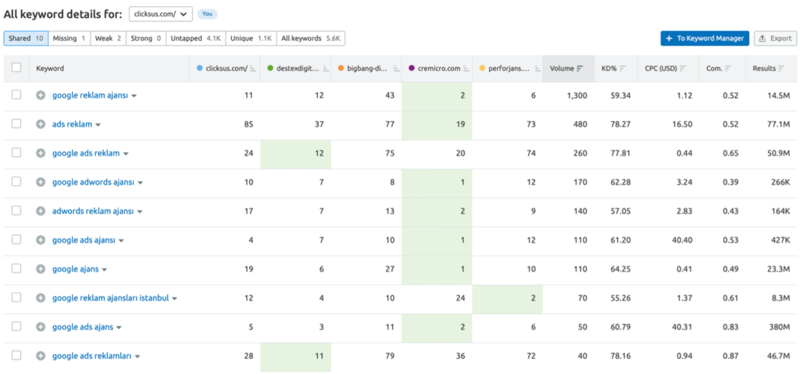Open the google reklam ajansı keyword link
This screenshot has width=800, height=374.
pos(91,95)
